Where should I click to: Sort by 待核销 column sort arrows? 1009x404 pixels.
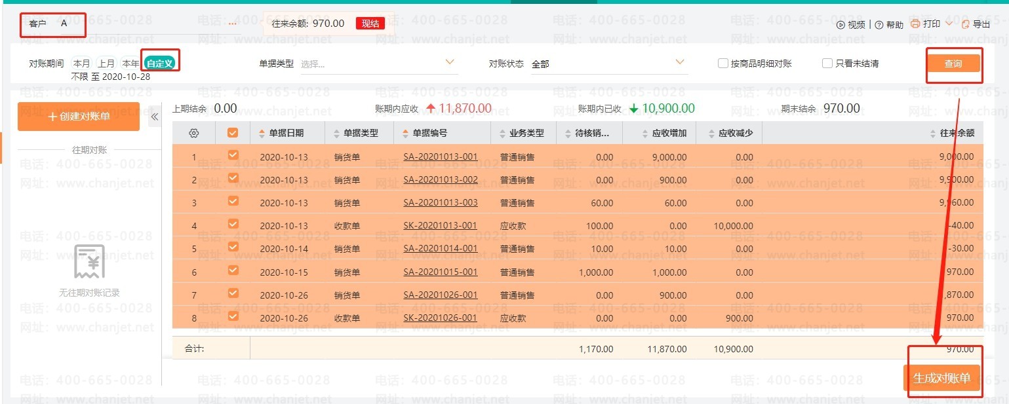tap(568, 133)
